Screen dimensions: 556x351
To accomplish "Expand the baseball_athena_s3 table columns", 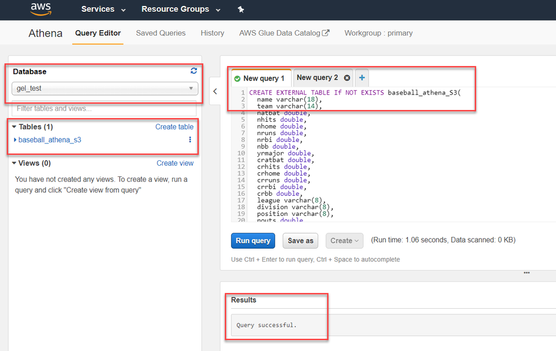I will click(x=15, y=140).
